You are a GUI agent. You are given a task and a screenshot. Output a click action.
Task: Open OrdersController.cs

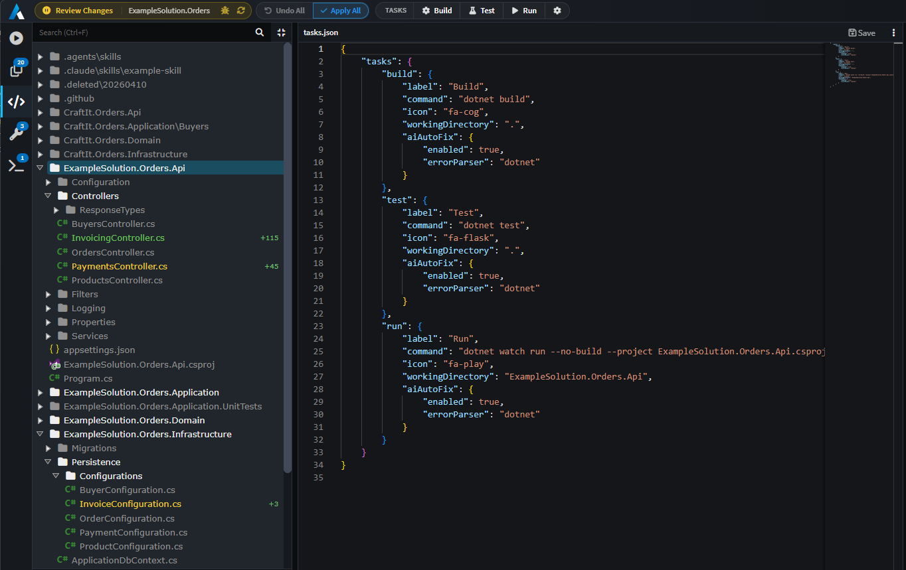point(113,252)
